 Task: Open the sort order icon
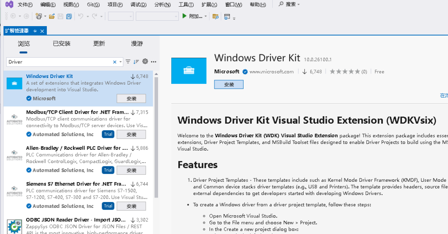click(136, 61)
